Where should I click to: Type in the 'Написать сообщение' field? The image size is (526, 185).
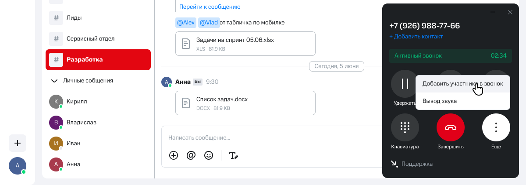pos(263,137)
